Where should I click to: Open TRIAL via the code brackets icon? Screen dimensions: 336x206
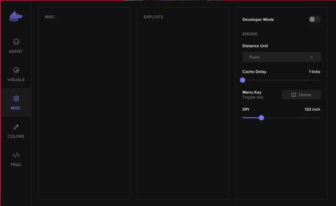click(15, 155)
